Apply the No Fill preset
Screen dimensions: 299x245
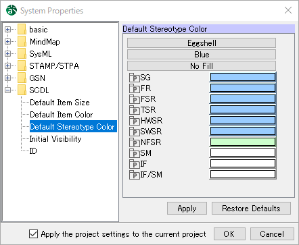(202, 66)
